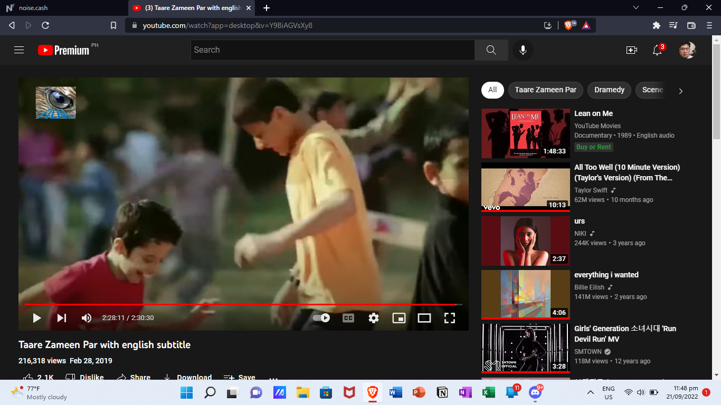Screen dimensions: 721x405
Task: Open the browser extensions puzzle icon
Action: [x=657, y=25]
